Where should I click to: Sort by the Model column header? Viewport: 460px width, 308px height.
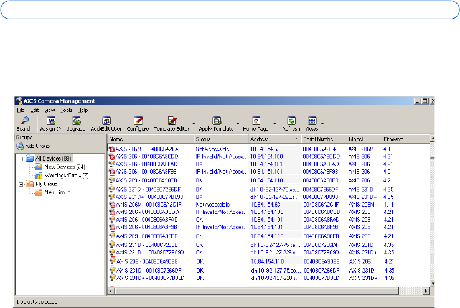pos(364,139)
